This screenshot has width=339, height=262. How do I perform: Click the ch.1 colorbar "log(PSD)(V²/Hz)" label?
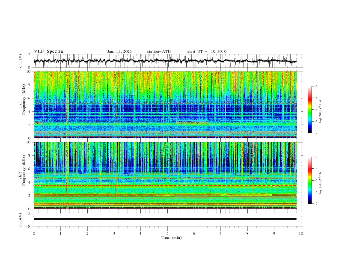tap(321, 112)
